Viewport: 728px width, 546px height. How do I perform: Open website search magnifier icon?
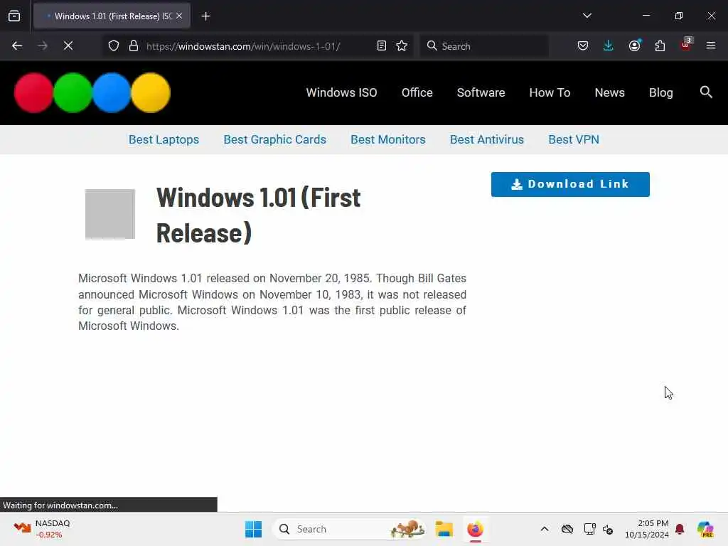pyautogui.click(x=706, y=92)
